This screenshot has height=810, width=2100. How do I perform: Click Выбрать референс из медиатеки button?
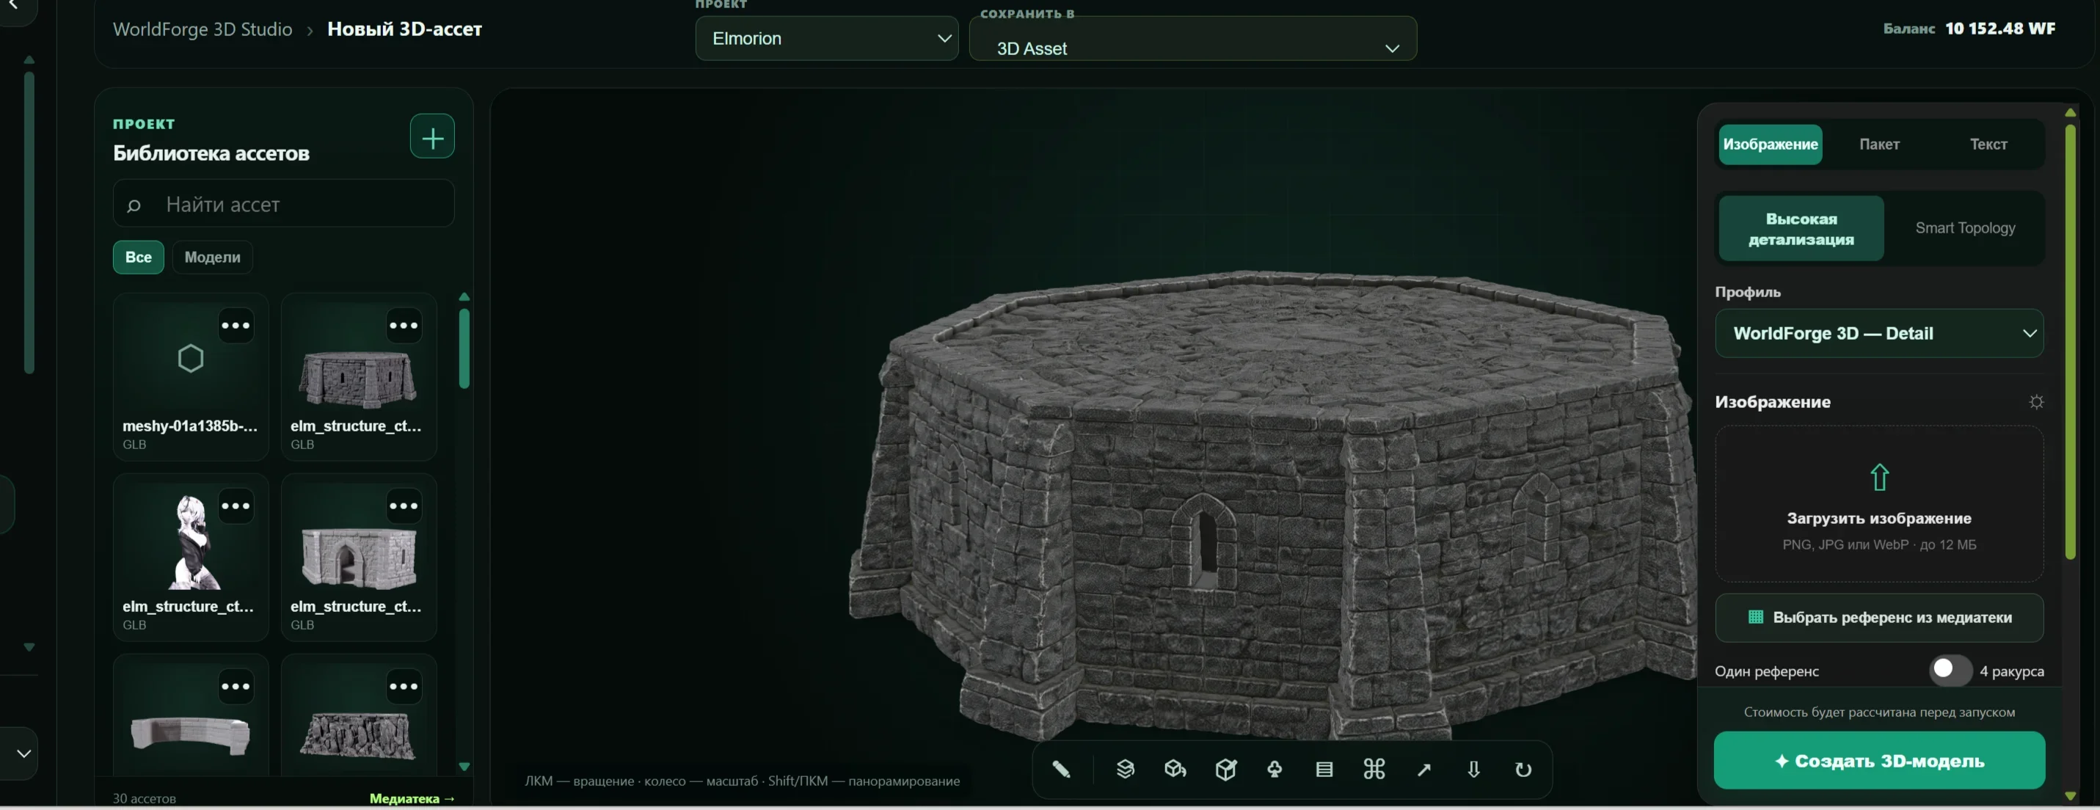tap(1879, 618)
